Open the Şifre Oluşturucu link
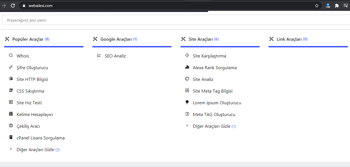 [32, 68]
